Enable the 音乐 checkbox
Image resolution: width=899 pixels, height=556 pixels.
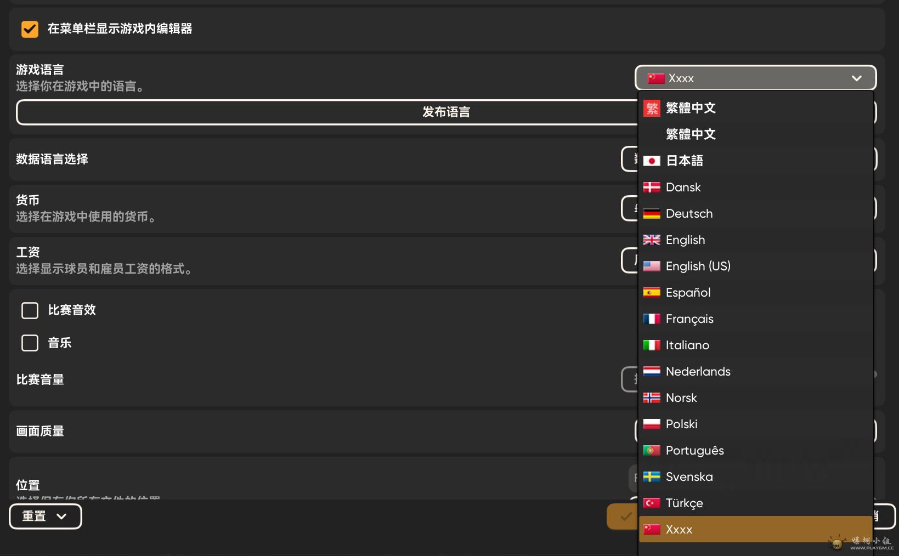30,343
